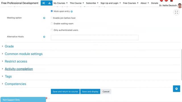Open Dr. Nellie Deutsch profile avatar
Screen dimensions: 182x102
[x=180, y=6]
